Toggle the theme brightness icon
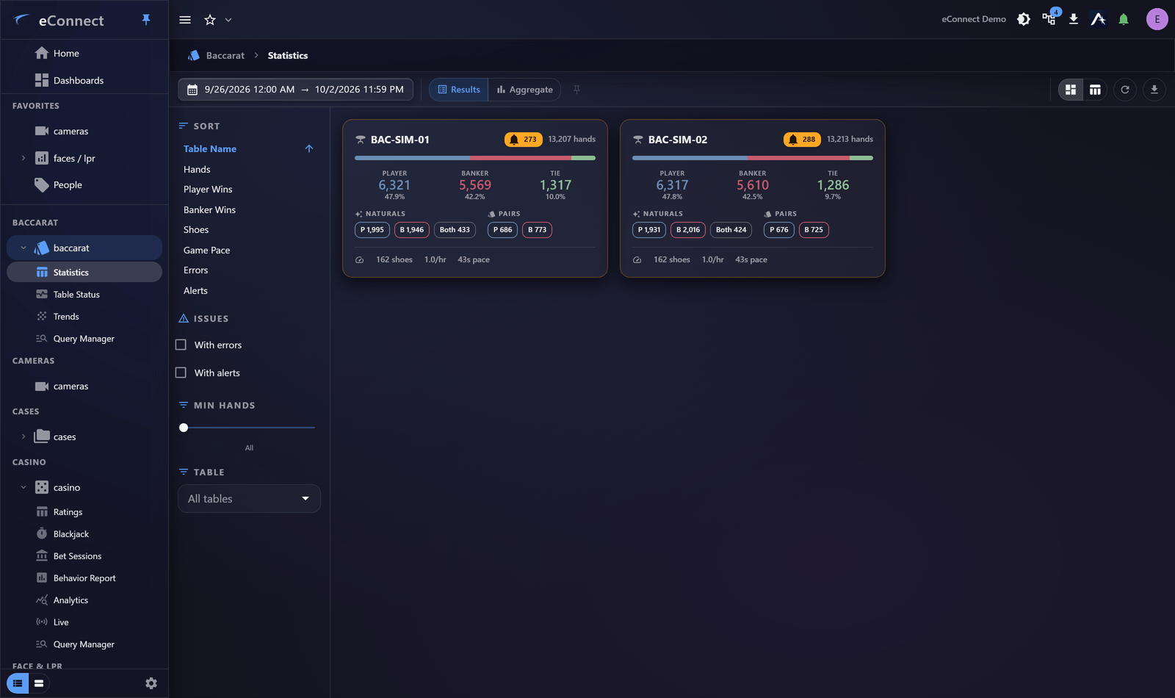1175x698 pixels. pos(1024,19)
